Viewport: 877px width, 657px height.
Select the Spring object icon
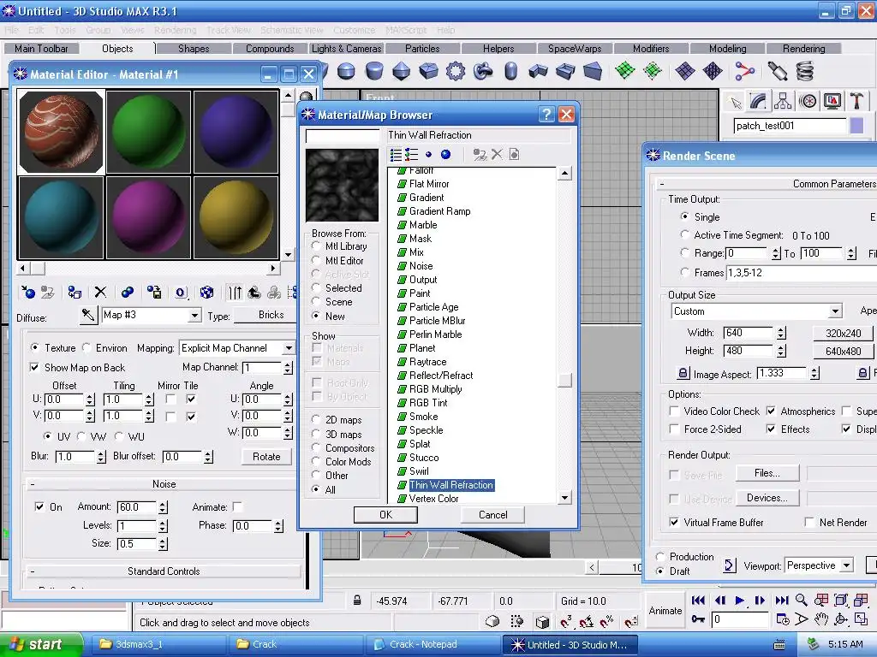[804, 71]
